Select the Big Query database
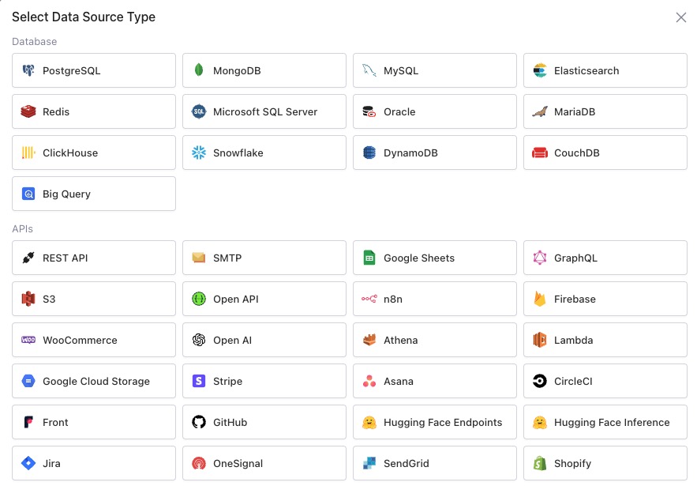 [x=93, y=194]
